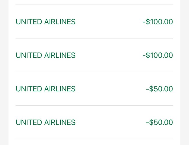This screenshot has height=145, width=189.
Task: Select the second UNITED AIRLINES $100.00 merchant name
Action: point(46,55)
